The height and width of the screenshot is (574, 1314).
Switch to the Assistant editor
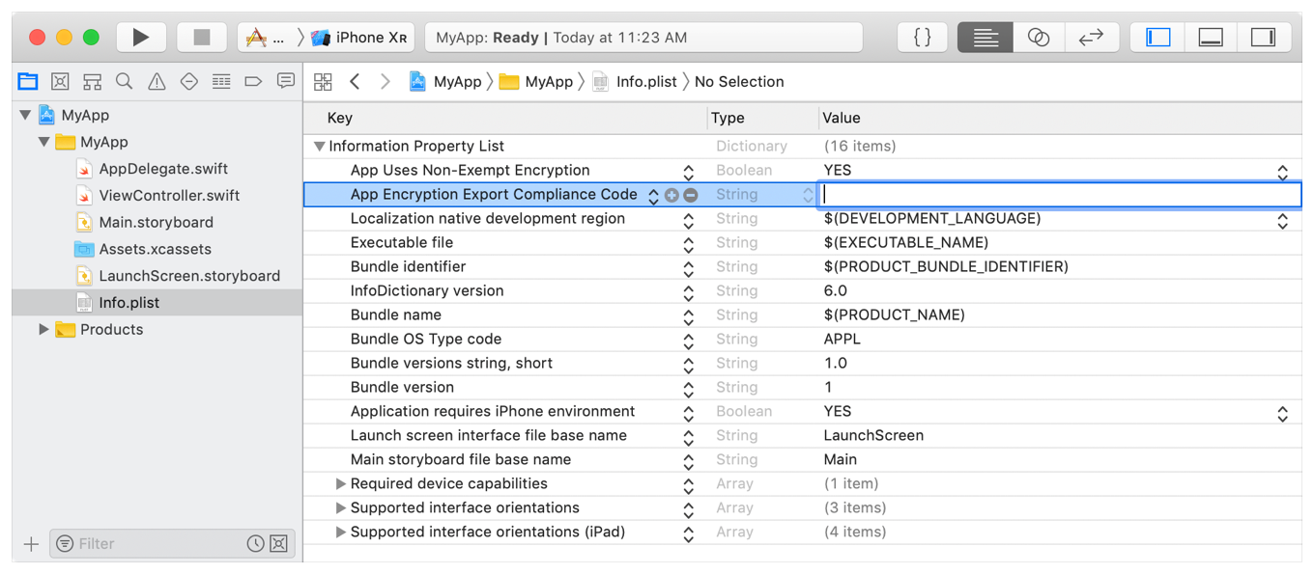pyautogui.click(x=1039, y=38)
